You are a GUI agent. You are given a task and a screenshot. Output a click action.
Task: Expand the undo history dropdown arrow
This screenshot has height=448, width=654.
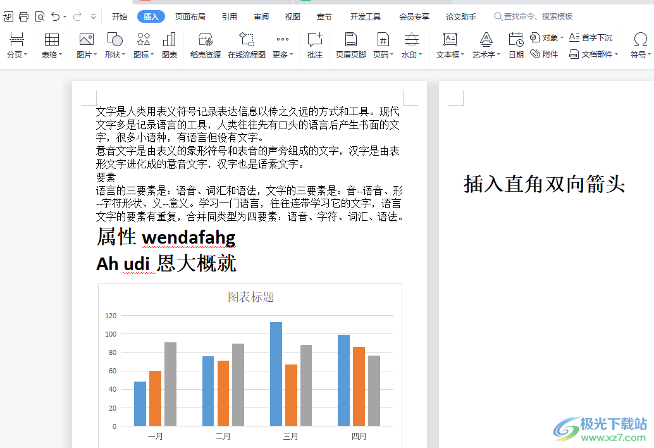(65, 17)
